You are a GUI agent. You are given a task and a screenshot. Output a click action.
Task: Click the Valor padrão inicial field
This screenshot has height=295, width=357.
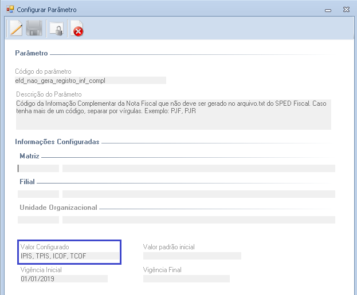[192, 256]
